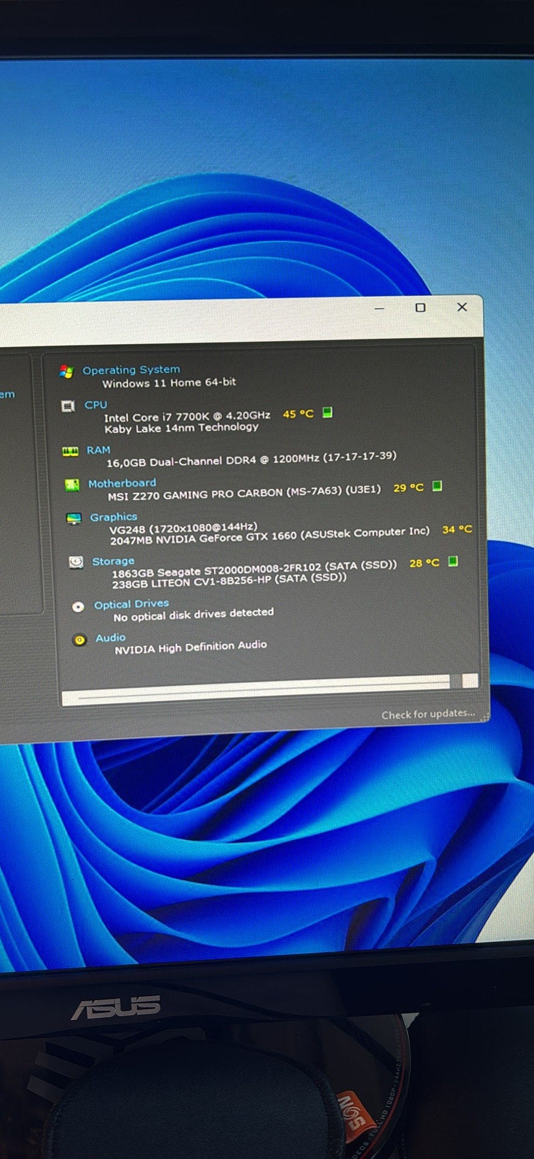Open the Motherboard section heading
The width and height of the screenshot is (534, 1159).
pos(122,483)
